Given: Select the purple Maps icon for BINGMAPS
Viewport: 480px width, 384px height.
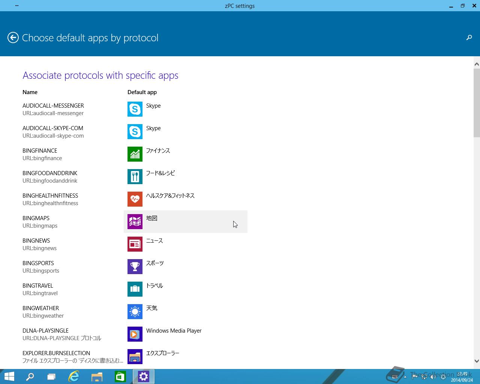Looking at the screenshot, I should (135, 222).
